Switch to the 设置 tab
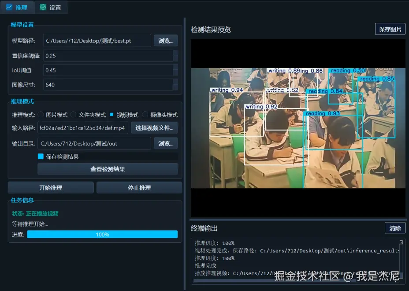The image size is (409, 291). (50, 7)
